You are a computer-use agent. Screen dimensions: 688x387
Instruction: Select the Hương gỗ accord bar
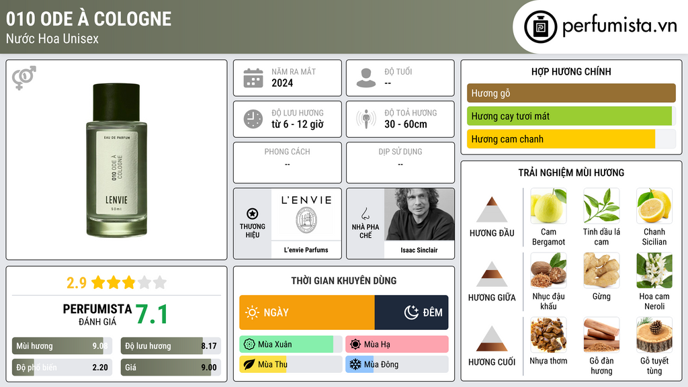click(x=571, y=93)
